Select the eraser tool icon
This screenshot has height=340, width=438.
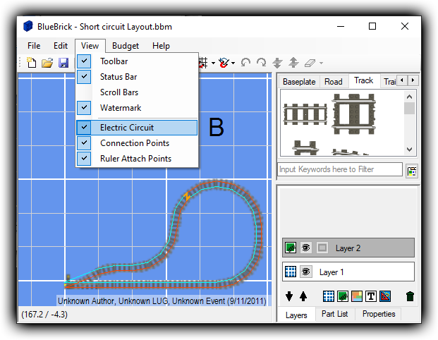310,63
